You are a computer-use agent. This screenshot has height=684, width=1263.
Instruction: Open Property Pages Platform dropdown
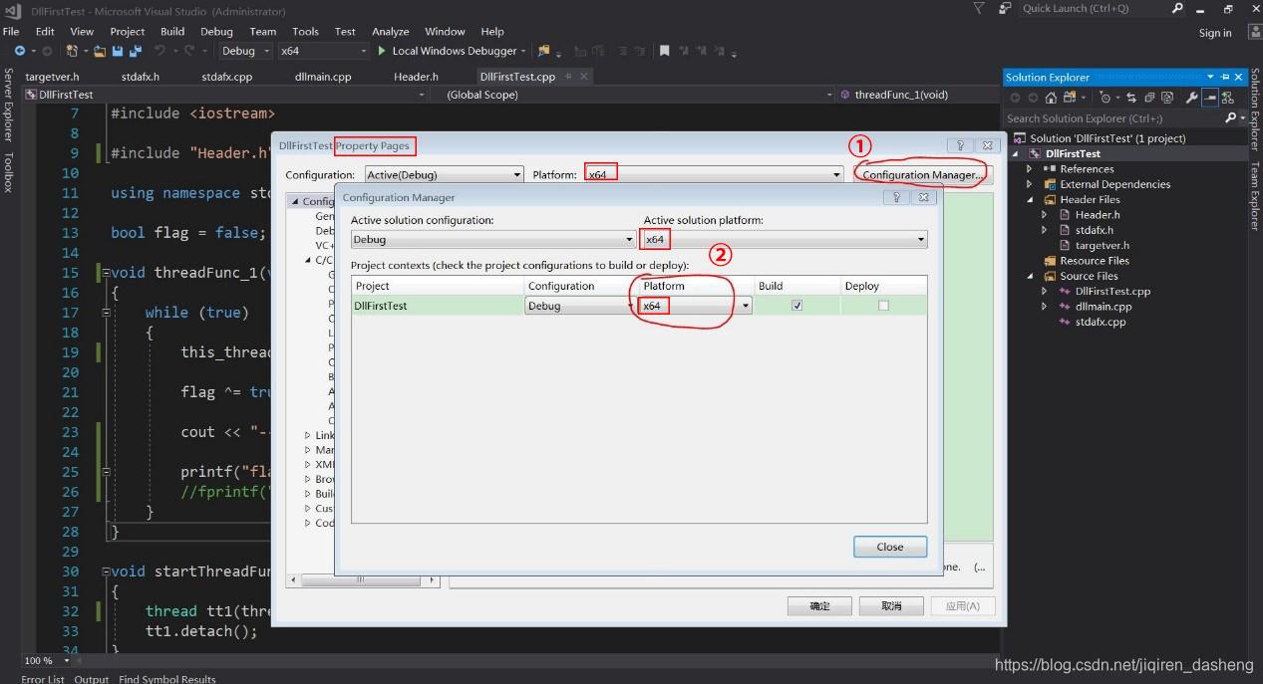[x=714, y=175]
